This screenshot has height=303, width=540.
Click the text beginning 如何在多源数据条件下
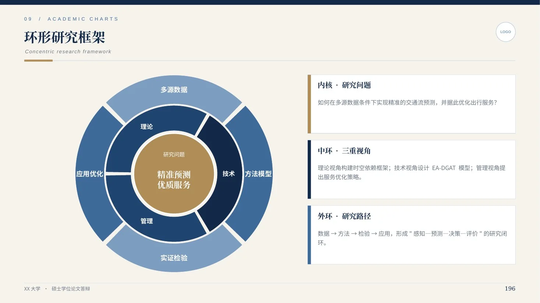[x=407, y=102]
